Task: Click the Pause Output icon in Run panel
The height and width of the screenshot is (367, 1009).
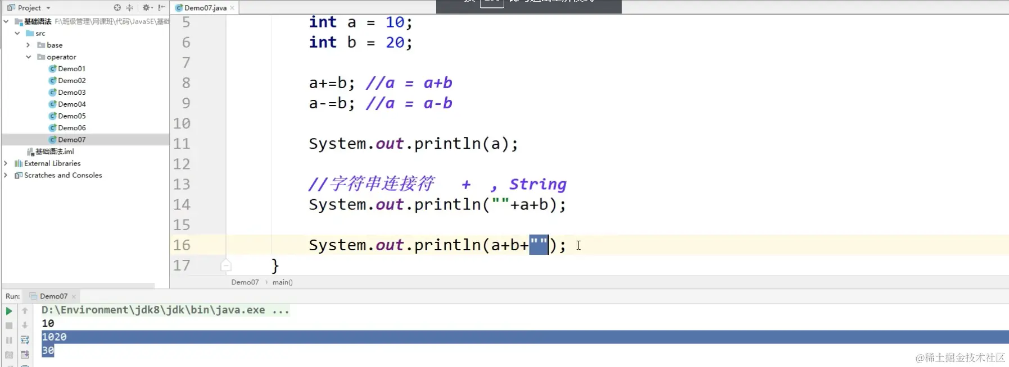Action: coord(9,340)
